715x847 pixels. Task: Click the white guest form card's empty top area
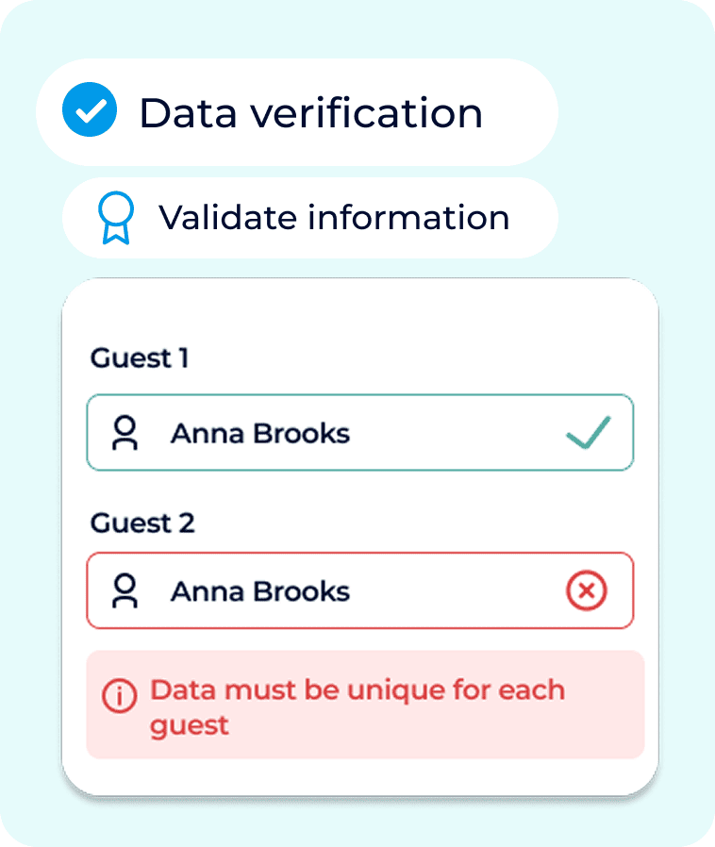point(360,310)
